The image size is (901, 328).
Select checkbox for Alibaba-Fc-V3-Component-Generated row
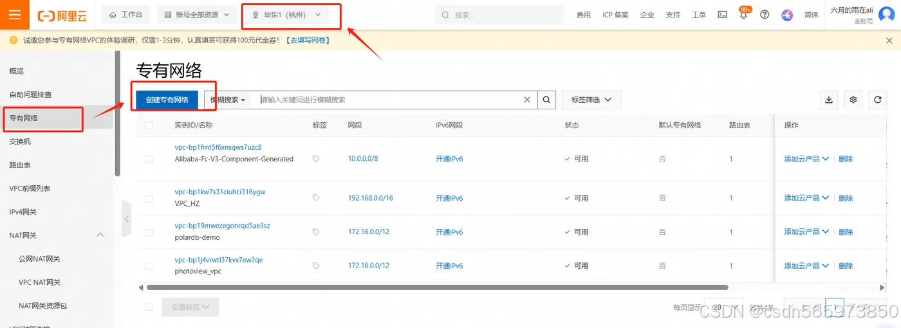coord(149,159)
